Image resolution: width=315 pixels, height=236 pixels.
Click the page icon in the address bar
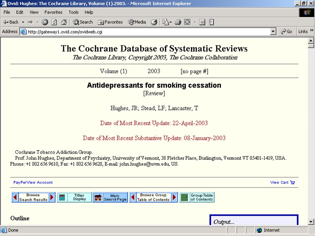pos(24,32)
